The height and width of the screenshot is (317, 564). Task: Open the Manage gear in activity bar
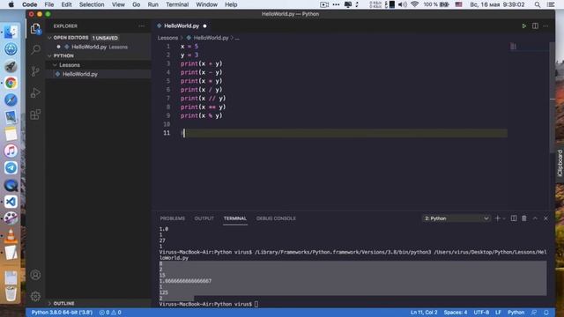pyautogui.click(x=35, y=296)
